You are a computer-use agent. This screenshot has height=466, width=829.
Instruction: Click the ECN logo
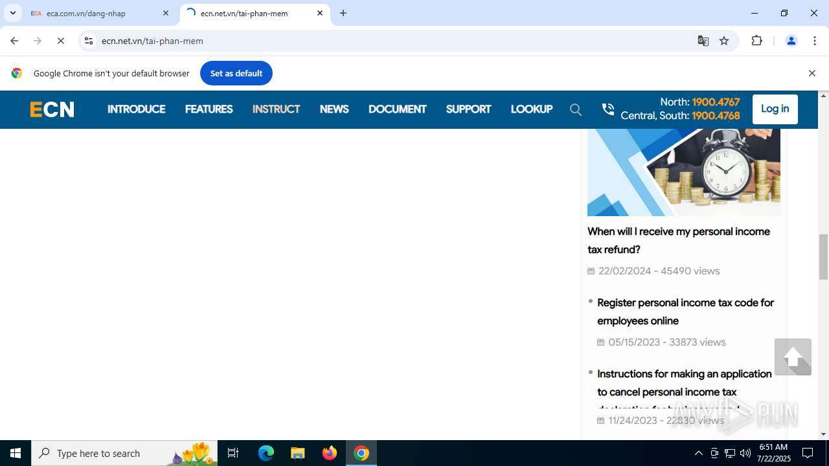52,109
